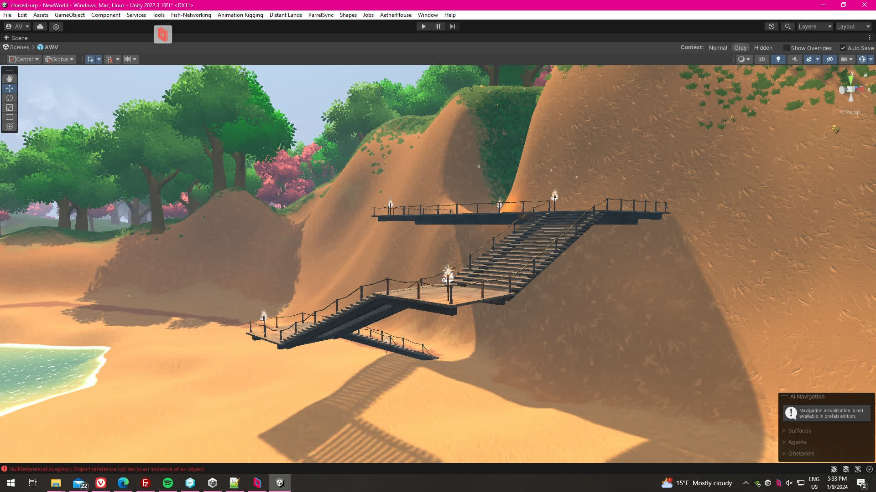876x492 pixels.
Task: Uncheck Auto Save checkbox
Action: (843, 48)
